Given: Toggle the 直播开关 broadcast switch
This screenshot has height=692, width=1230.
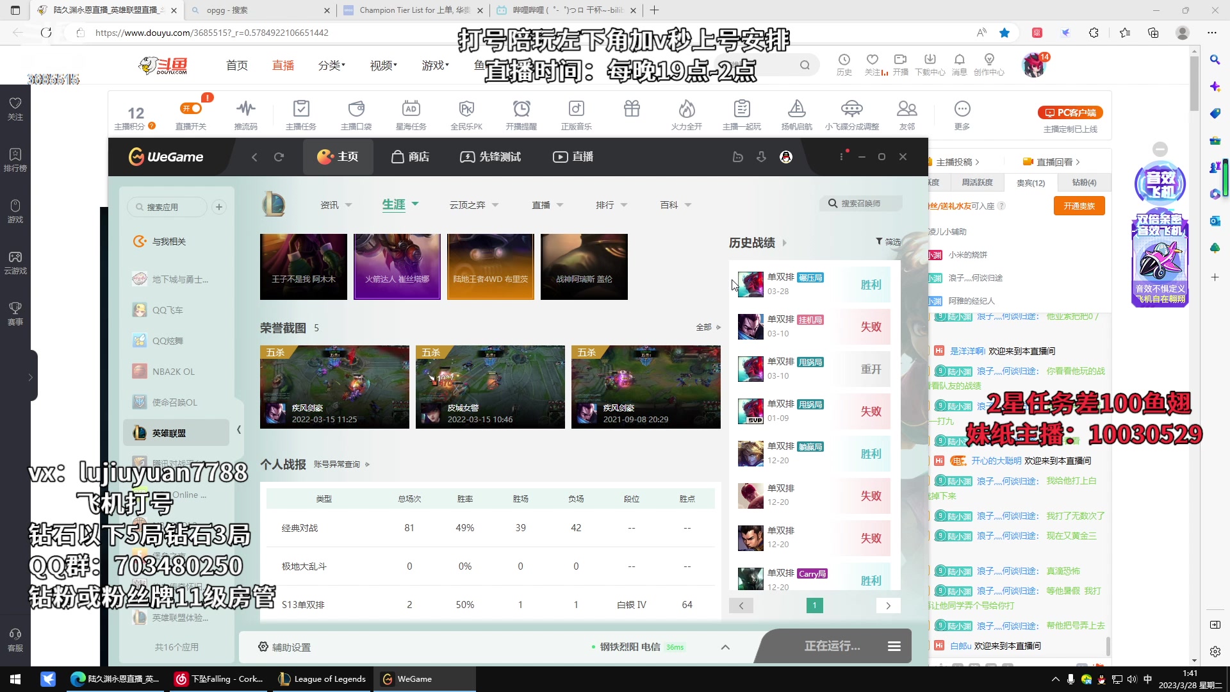Looking at the screenshot, I should point(191,109).
